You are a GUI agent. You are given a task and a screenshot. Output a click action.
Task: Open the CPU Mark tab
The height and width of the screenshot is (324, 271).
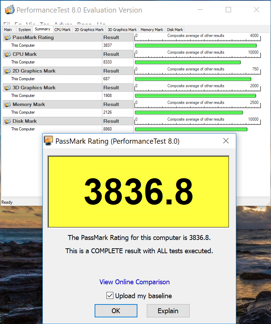pos(62,30)
